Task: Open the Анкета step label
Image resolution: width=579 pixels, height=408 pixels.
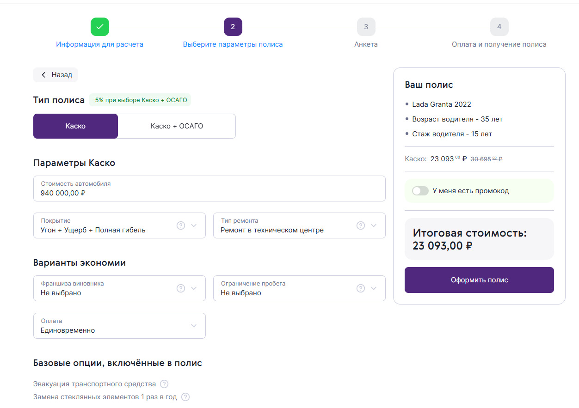Action: [x=366, y=44]
